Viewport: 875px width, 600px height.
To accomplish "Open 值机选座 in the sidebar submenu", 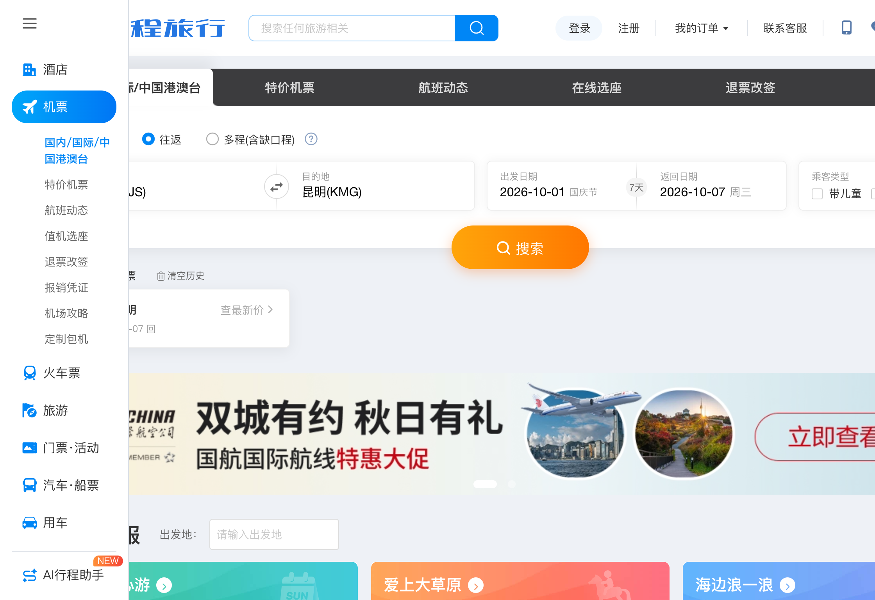I will pos(66,236).
